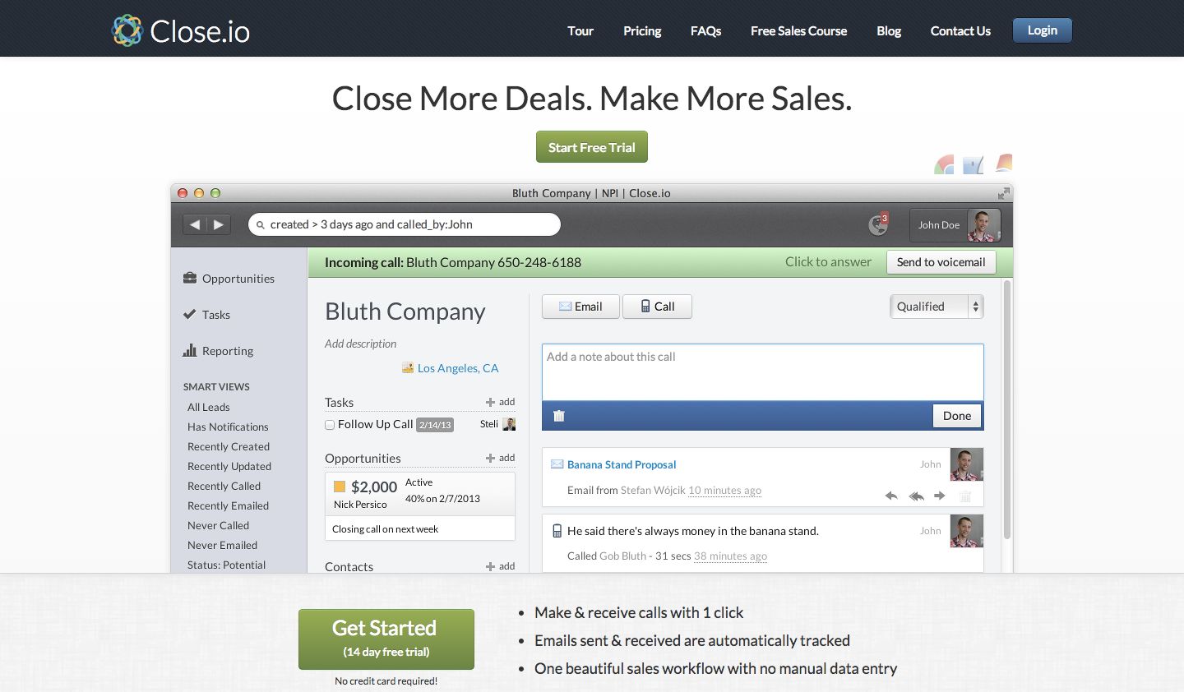Open the Pricing page

642,30
